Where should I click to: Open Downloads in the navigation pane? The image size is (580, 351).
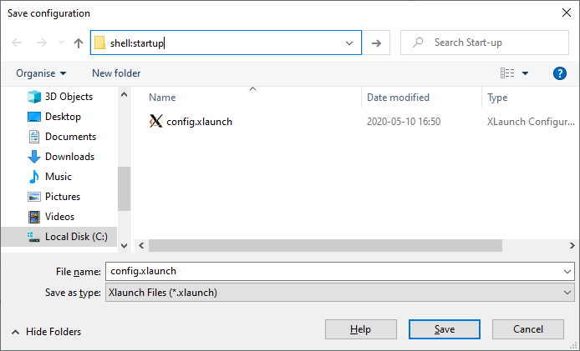pyautogui.click(x=69, y=157)
